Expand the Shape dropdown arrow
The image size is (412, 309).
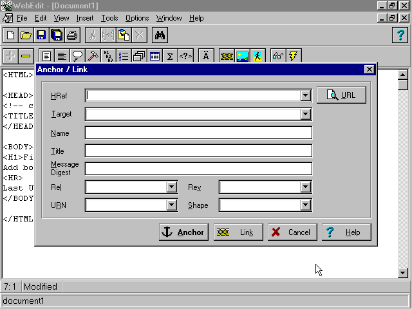pyautogui.click(x=306, y=205)
